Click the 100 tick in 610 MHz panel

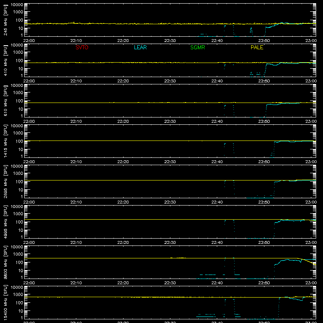coord(19,101)
